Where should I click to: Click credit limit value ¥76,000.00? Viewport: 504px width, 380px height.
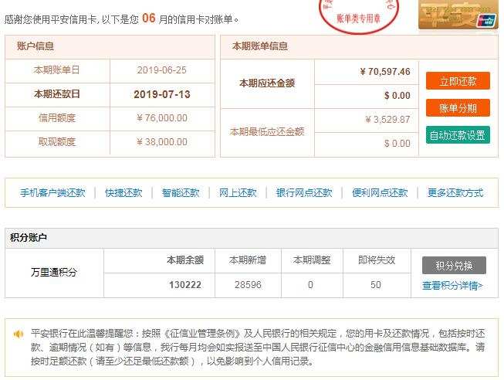[162, 118]
